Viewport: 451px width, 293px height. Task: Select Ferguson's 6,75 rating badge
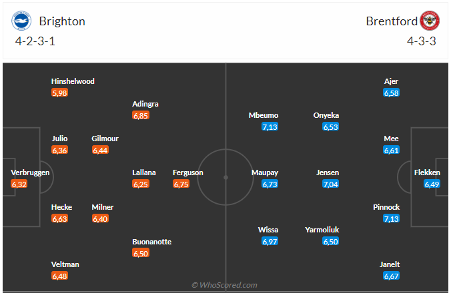point(181,184)
